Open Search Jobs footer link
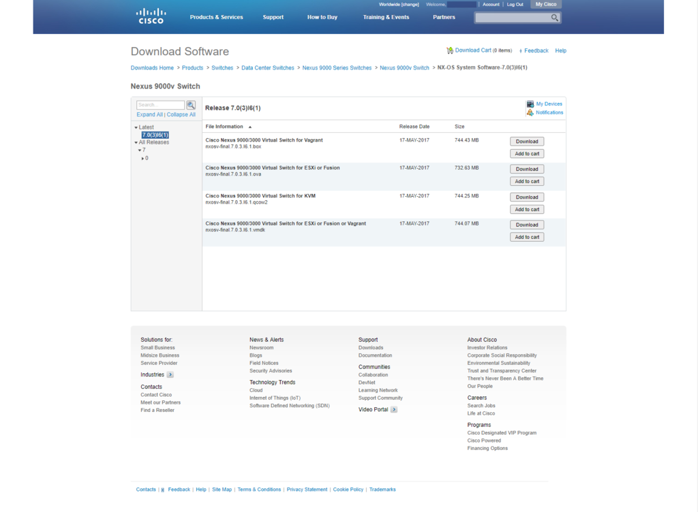The width and height of the screenshot is (698, 512). (481, 406)
